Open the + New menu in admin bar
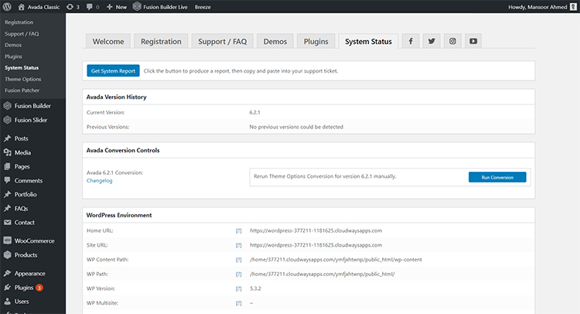Screen dimensions: 580x314 coord(117,6)
